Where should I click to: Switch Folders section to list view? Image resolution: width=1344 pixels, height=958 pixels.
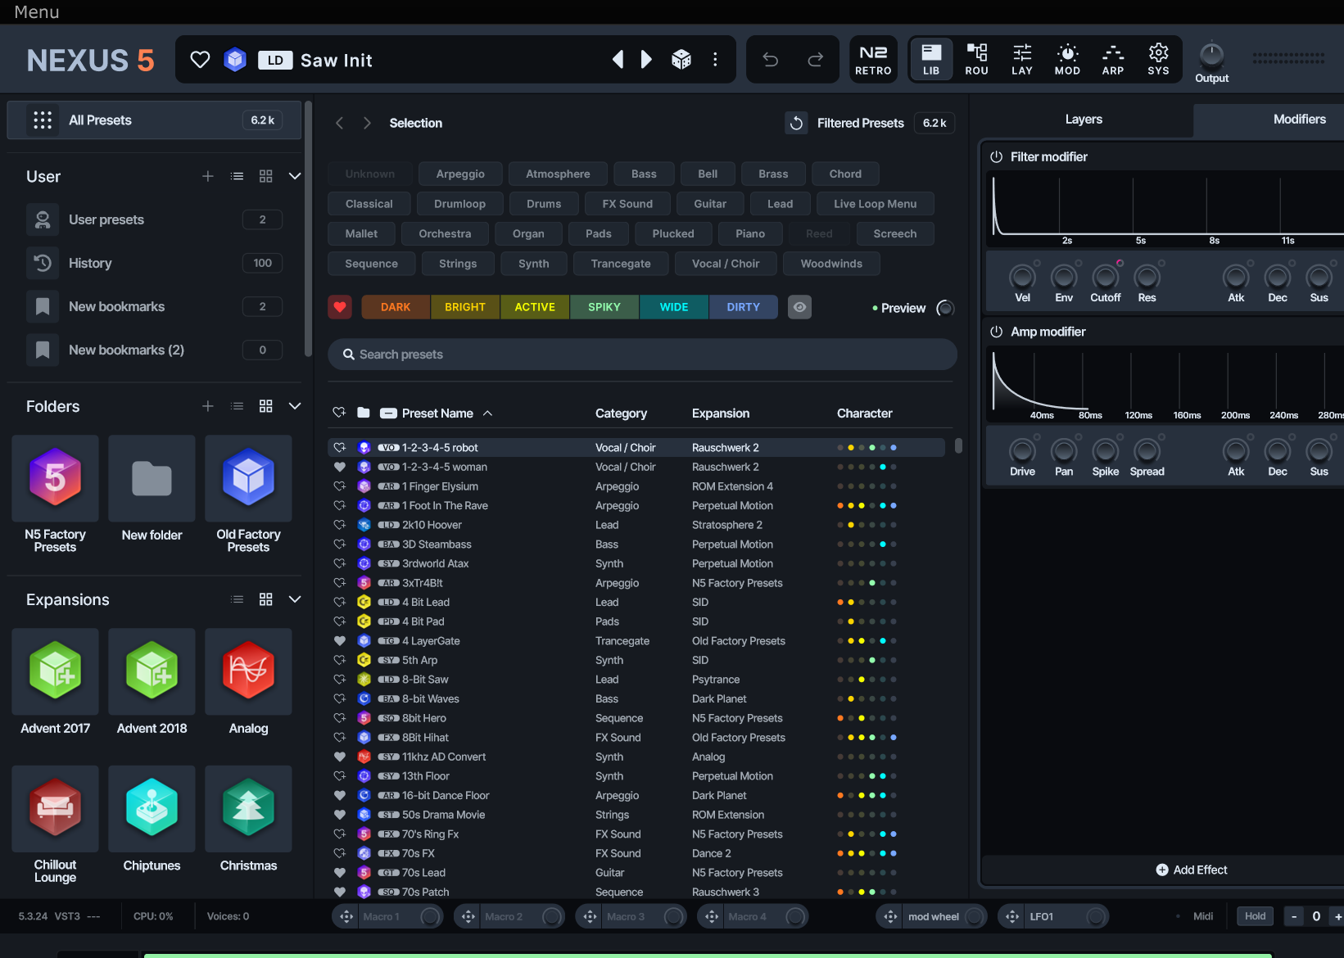(x=238, y=406)
